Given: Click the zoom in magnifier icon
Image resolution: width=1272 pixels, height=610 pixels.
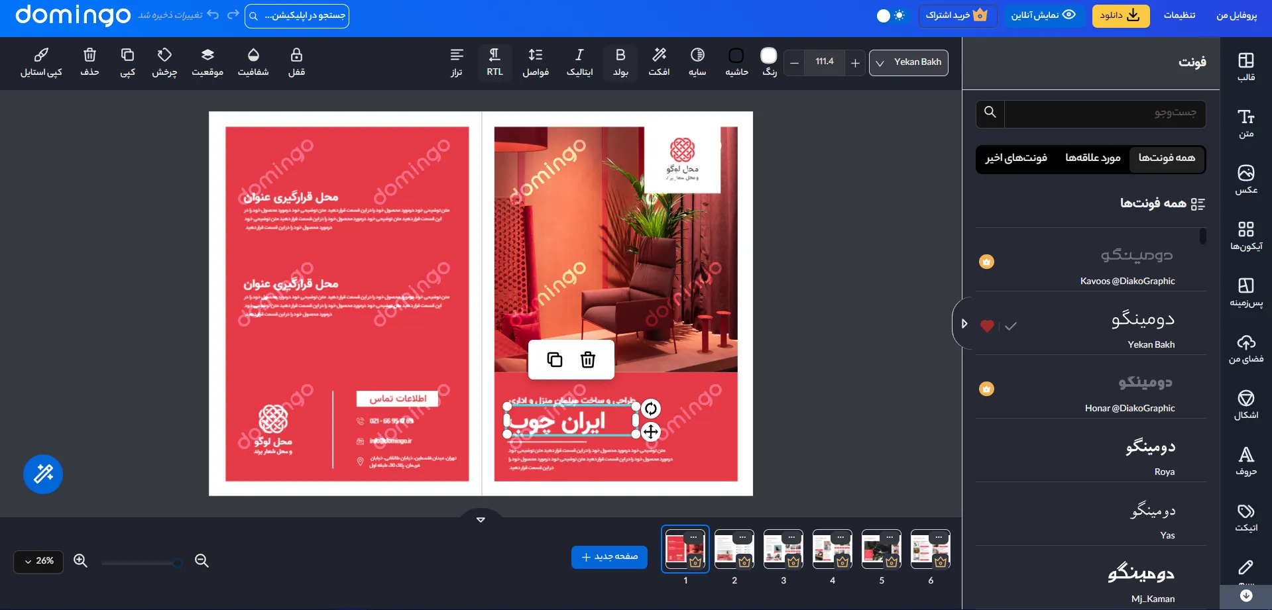Looking at the screenshot, I should [x=80, y=561].
